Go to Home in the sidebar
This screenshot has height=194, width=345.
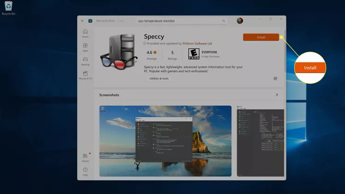click(x=85, y=34)
